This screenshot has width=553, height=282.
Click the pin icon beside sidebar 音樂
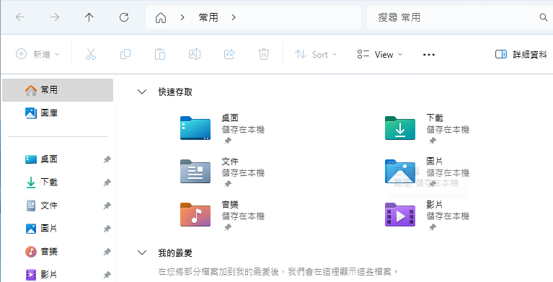(x=107, y=252)
